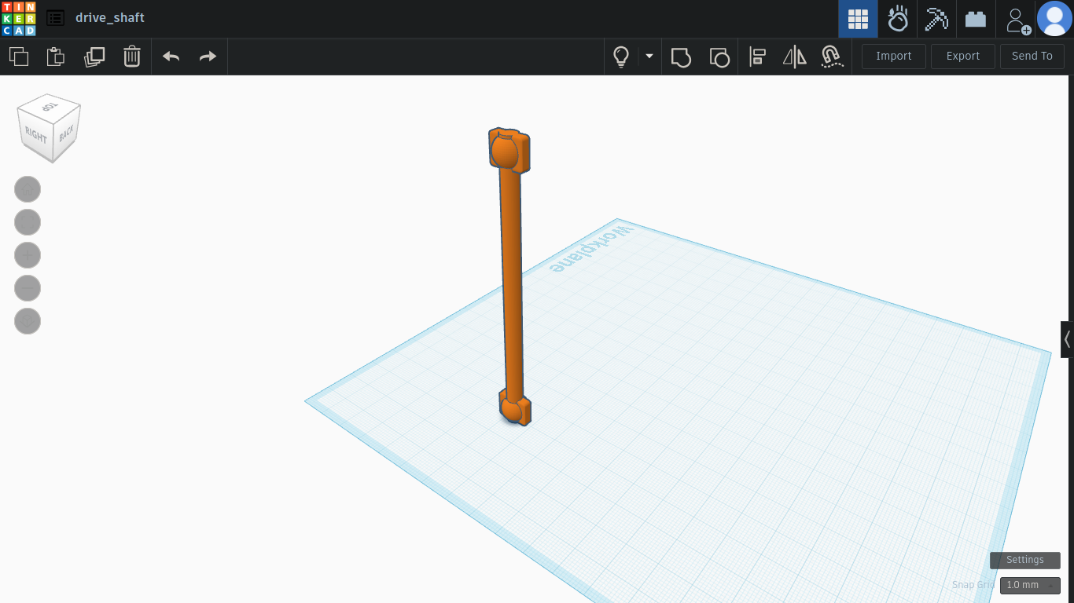
Task: Undo the last action
Action: click(x=171, y=57)
